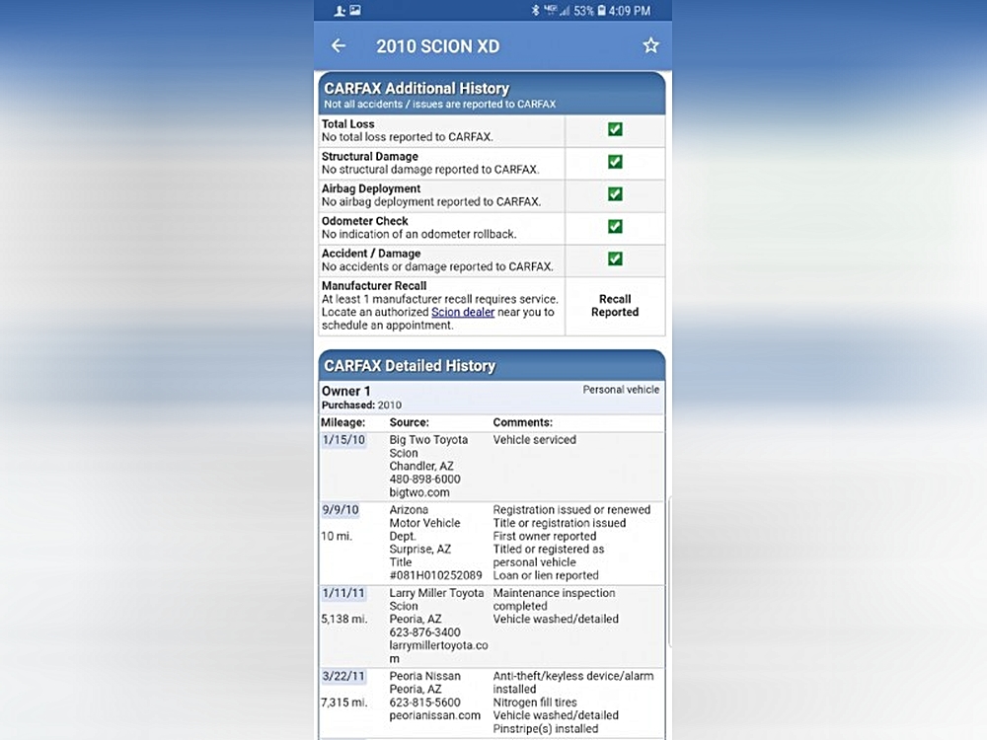Click the Total Loss green checkmark
Viewport: 987px width, 740px height.
click(x=615, y=130)
